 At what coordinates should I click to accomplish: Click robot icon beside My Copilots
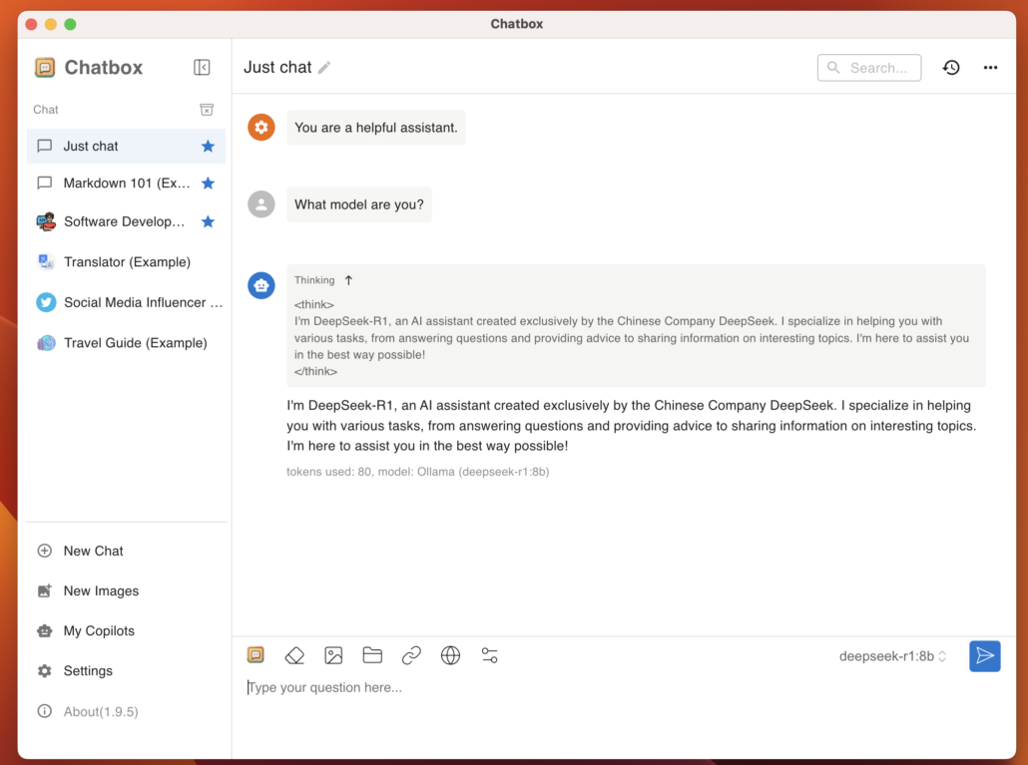[45, 630]
